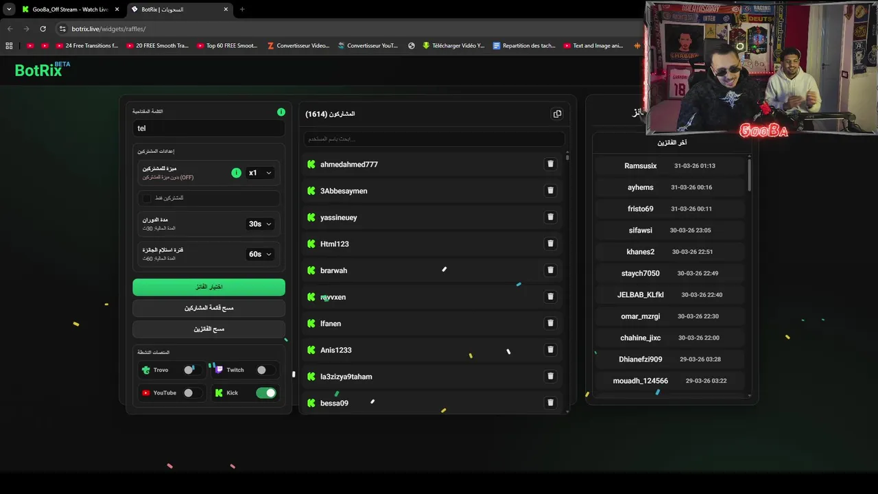
Task: Click trash icon beside Html123
Action: tap(550, 244)
